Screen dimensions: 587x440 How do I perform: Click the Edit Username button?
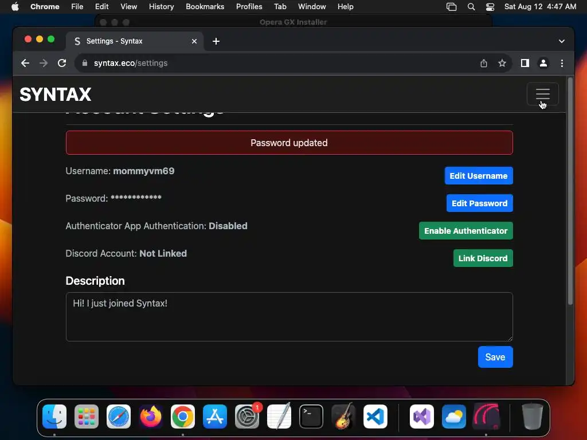479,176
